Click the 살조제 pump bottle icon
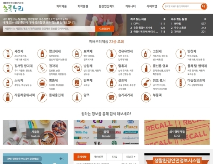Image resolution: width=213 pixels, height=164 pixels. [112, 83]
